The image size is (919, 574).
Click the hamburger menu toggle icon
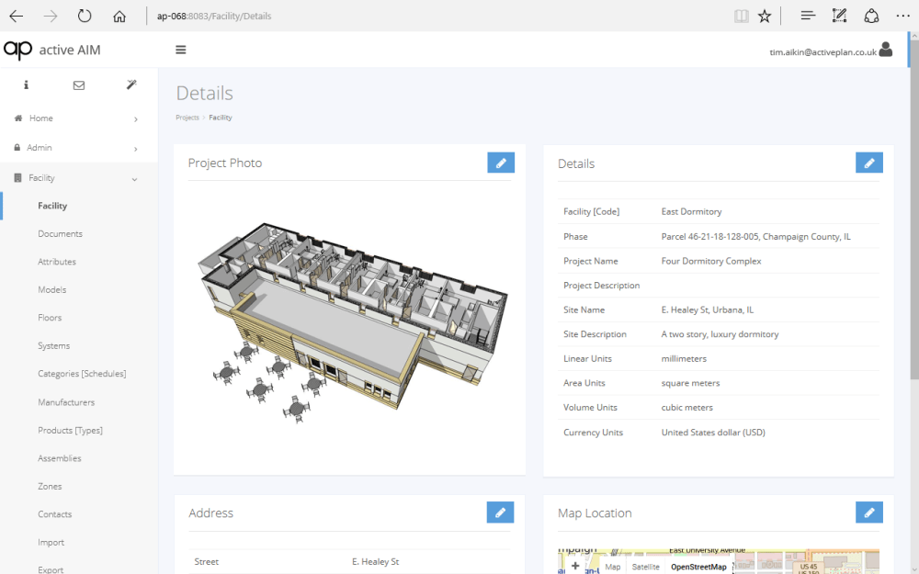181,50
